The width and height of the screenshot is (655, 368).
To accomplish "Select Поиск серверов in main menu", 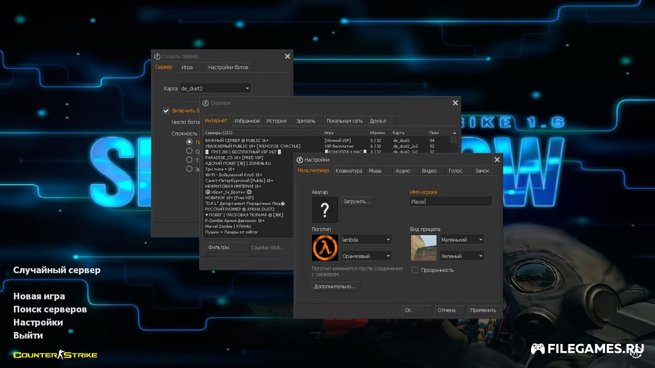I will click(x=50, y=309).
